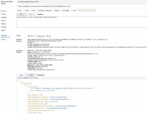Click Copy to clipboard link
This screenshot has width=147, height=114.
[x=23, y=78]
